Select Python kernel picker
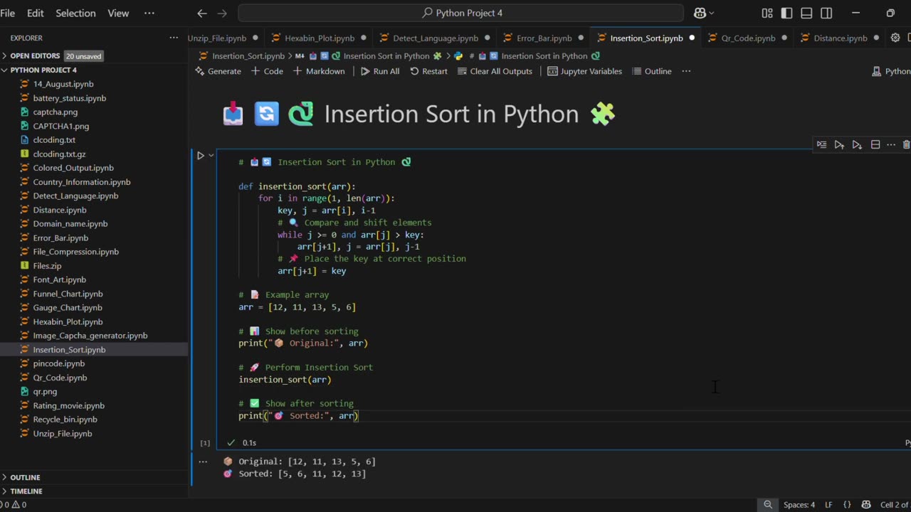The width and height of the screenshot is (911, 512). 891,71
